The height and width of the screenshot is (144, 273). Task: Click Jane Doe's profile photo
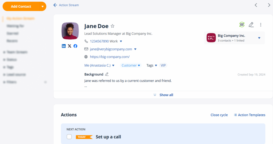pyautogui.click(x=70, y=31)
